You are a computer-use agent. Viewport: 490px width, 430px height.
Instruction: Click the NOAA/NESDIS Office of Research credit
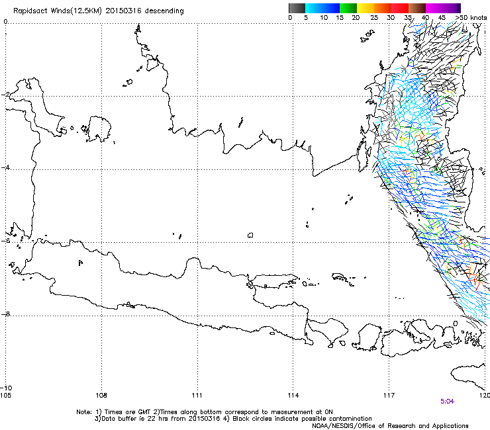[x=390, y=426]
